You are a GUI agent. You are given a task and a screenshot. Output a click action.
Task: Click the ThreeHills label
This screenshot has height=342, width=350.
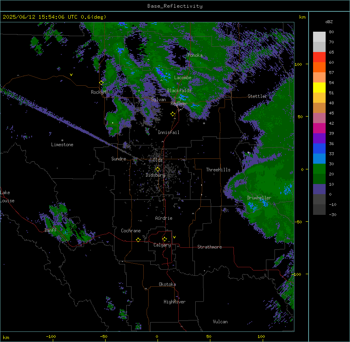[218, 170]
